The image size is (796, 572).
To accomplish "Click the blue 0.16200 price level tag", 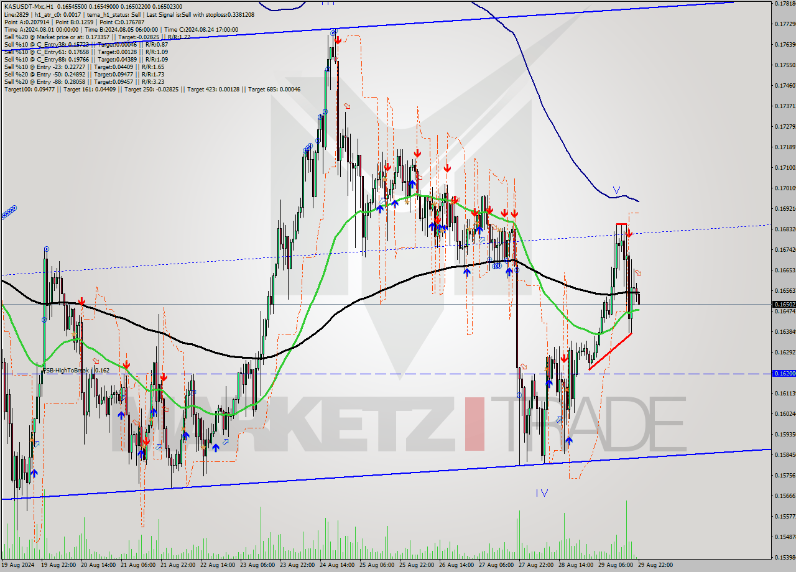I will [784, 373].
